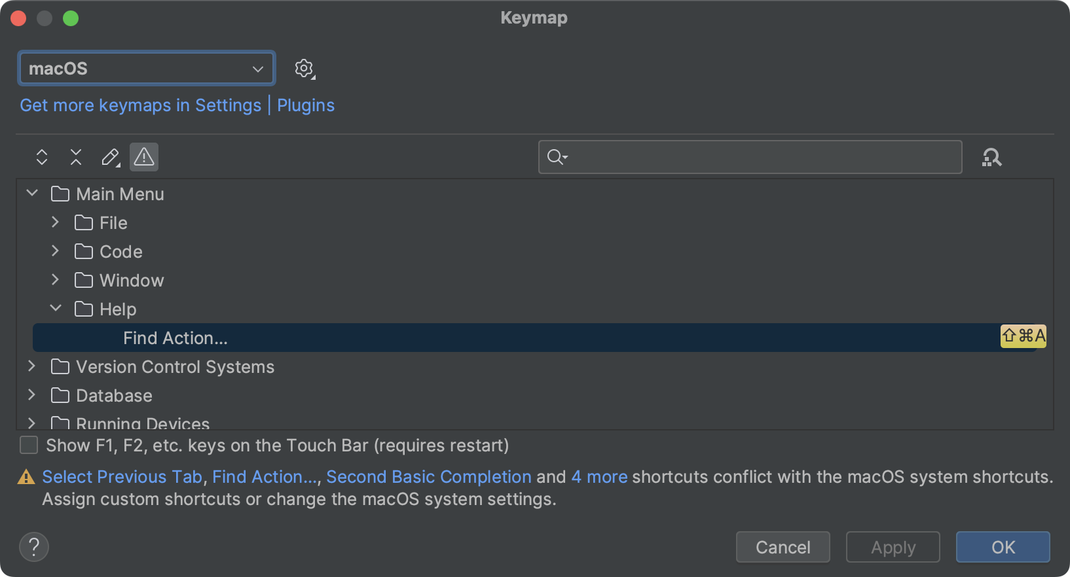
Task: Click the Cancel button
Action: (x=783, y=547)
